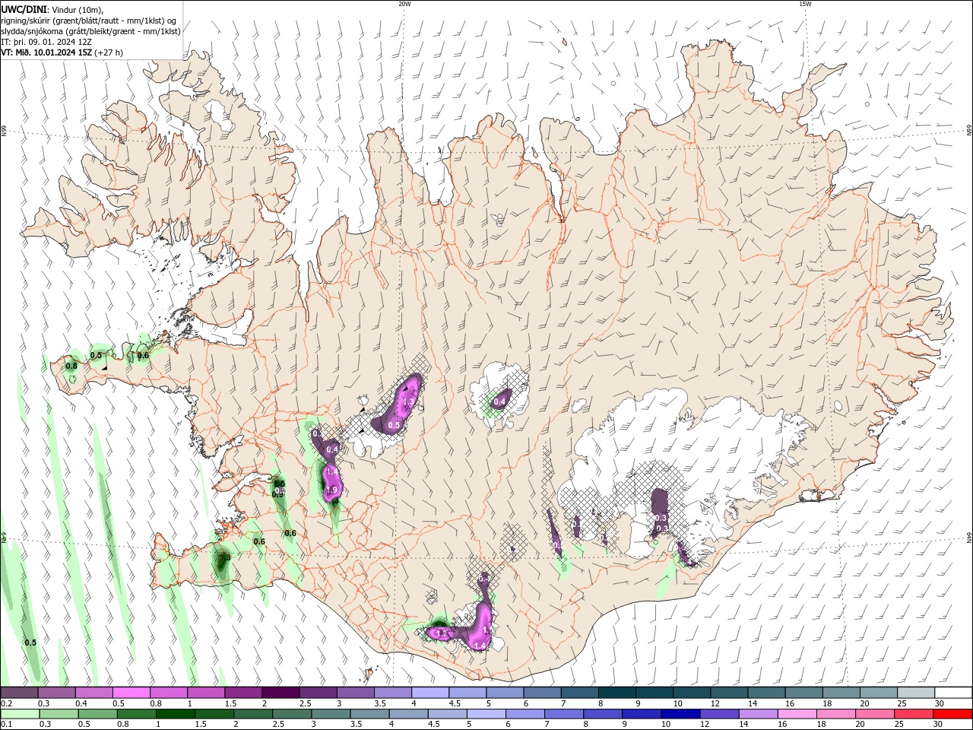The width and height of the screenshot is (973, 730).
Task: Click the bright pink 0.5 swatch in upper legend row
Action: pos(132,693)
